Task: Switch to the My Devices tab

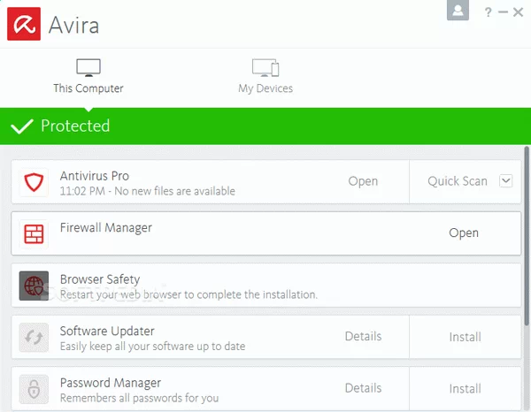Action: [x=265, y=76]
